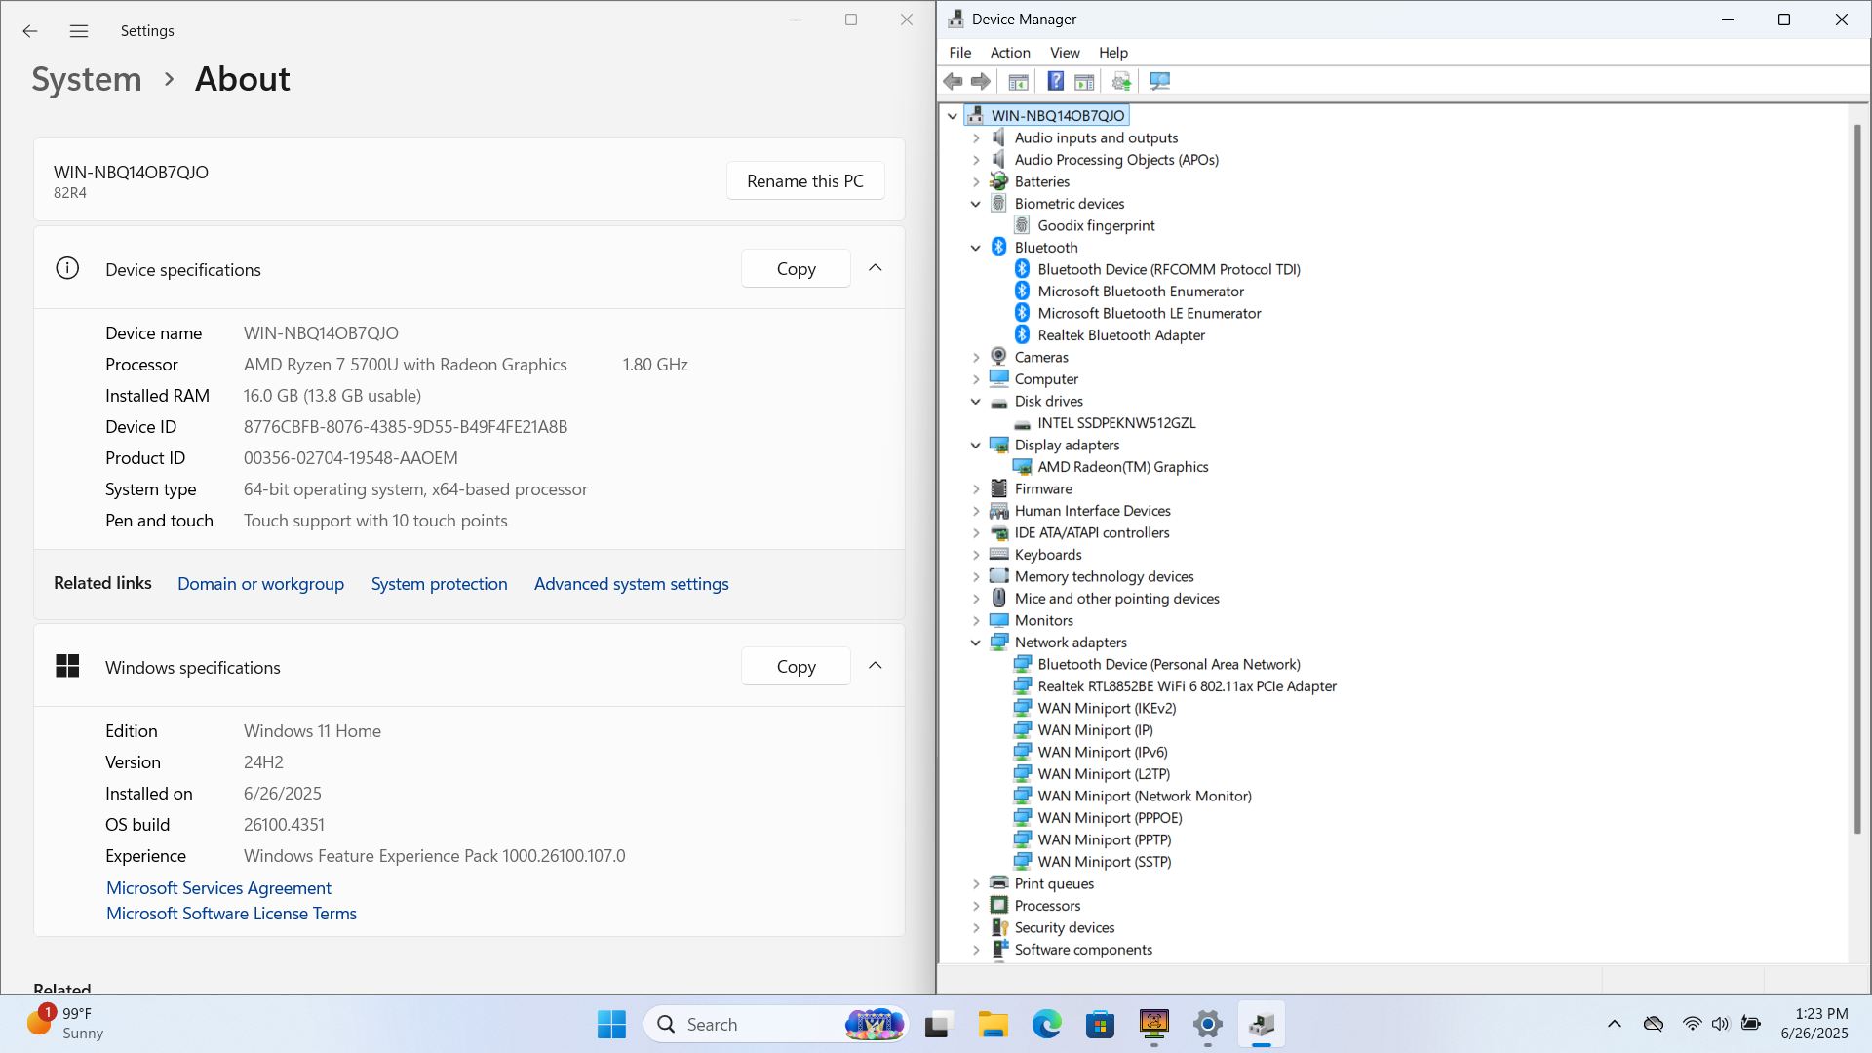Open Microsoft Edge from the taskbar
Viewport: 1872px width, 1053px height.
pos(1046,1025)
